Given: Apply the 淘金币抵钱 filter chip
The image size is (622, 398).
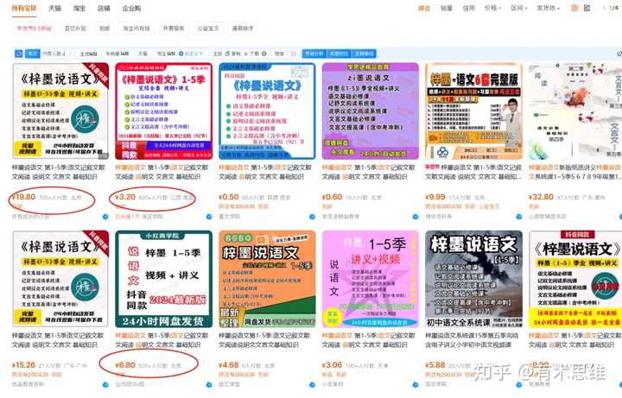Looking at the screenshot, I should 136,28.
